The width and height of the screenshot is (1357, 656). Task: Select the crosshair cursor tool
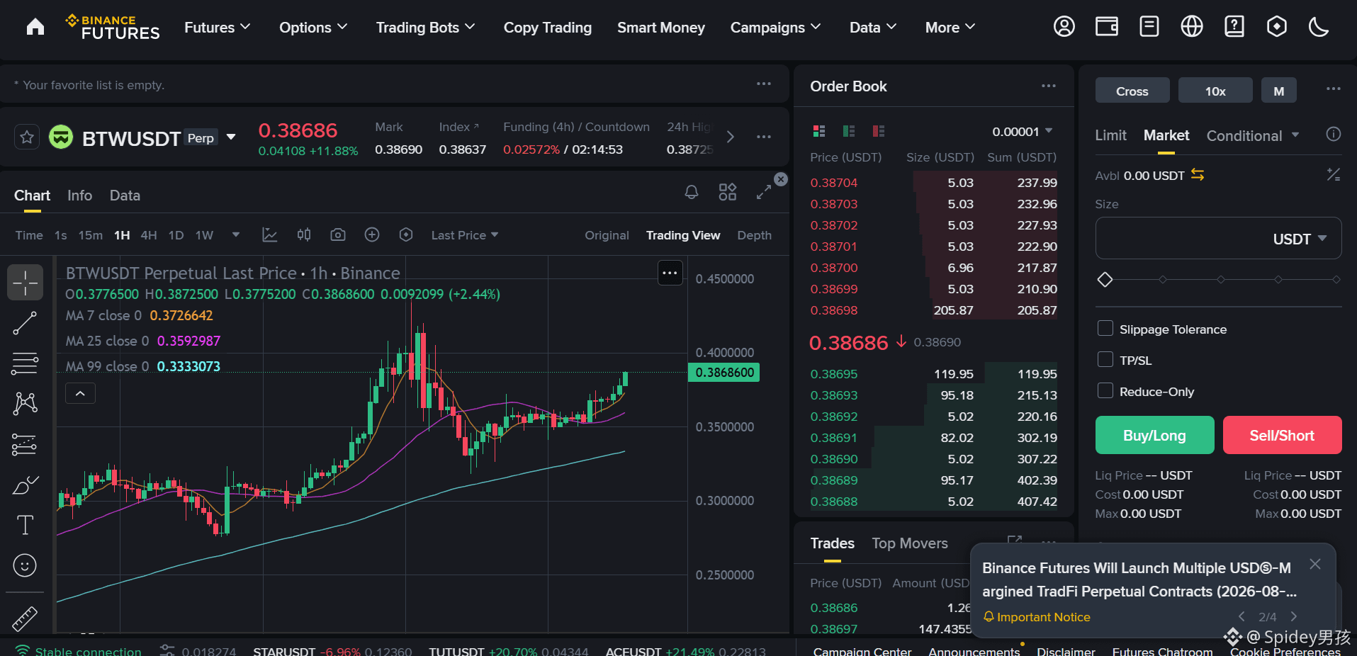point(26,282)
